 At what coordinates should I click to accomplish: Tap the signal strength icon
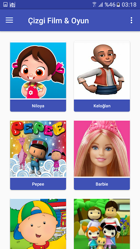click(x=100, y=5)
